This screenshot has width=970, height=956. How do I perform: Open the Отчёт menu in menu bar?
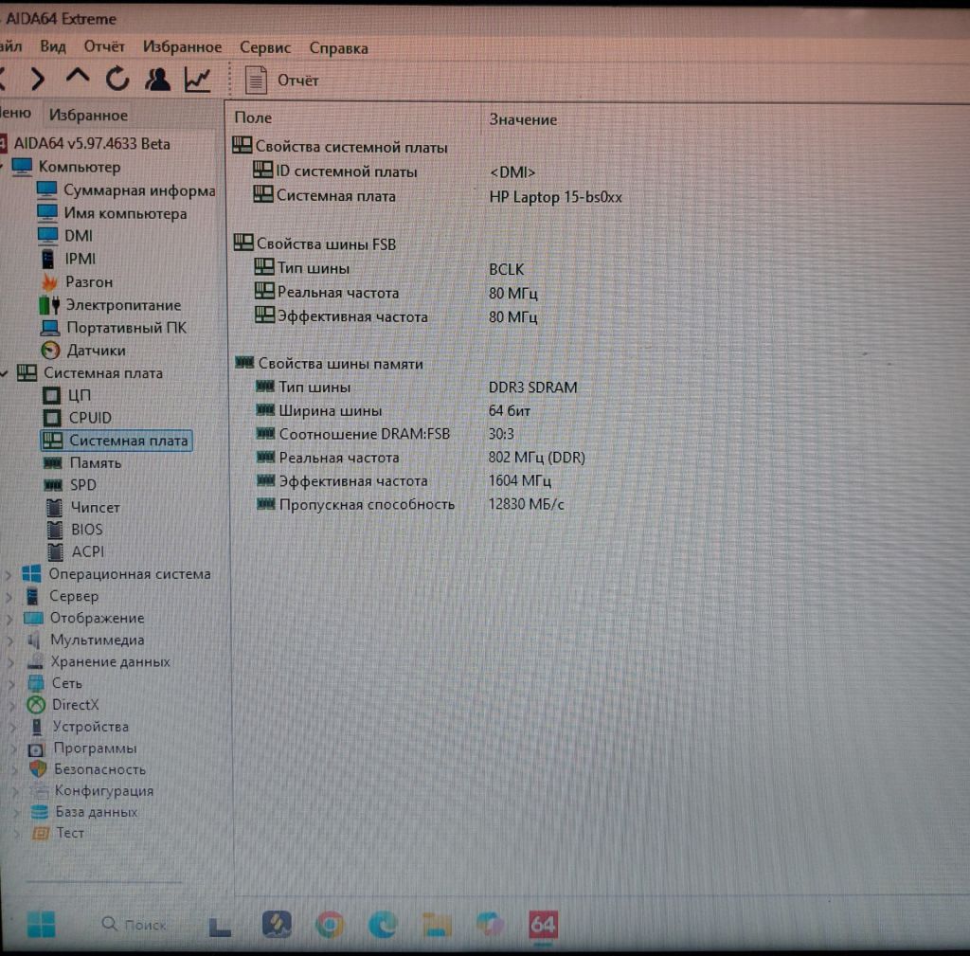click(x=104, y=46)
